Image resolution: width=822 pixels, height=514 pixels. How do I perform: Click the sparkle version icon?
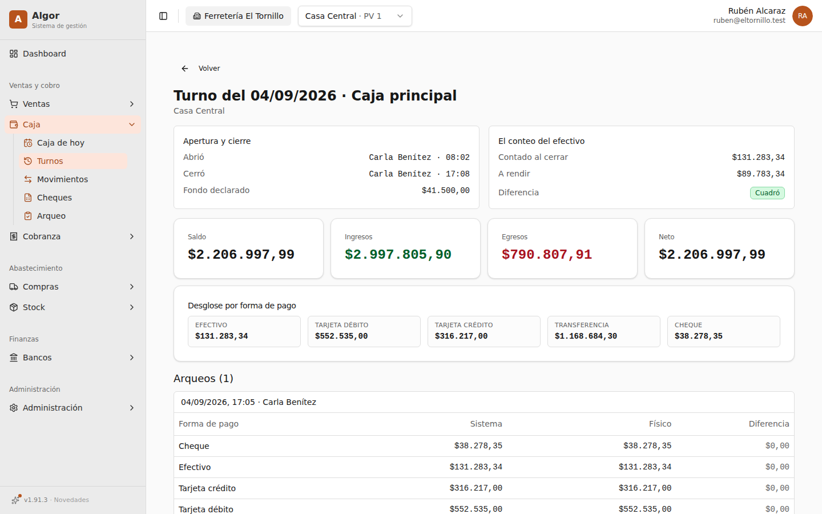point(15,500)
